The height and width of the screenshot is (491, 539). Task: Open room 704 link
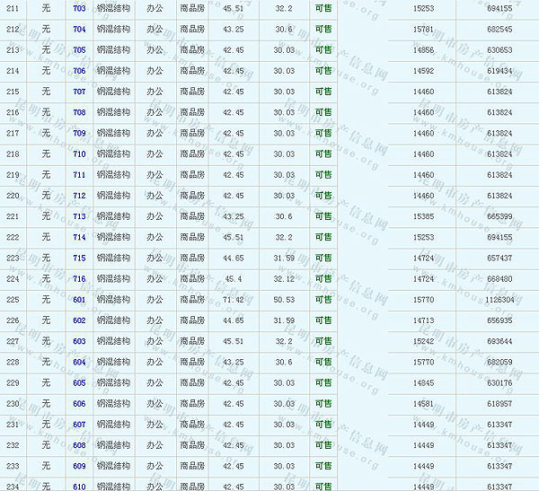point(79,29)
